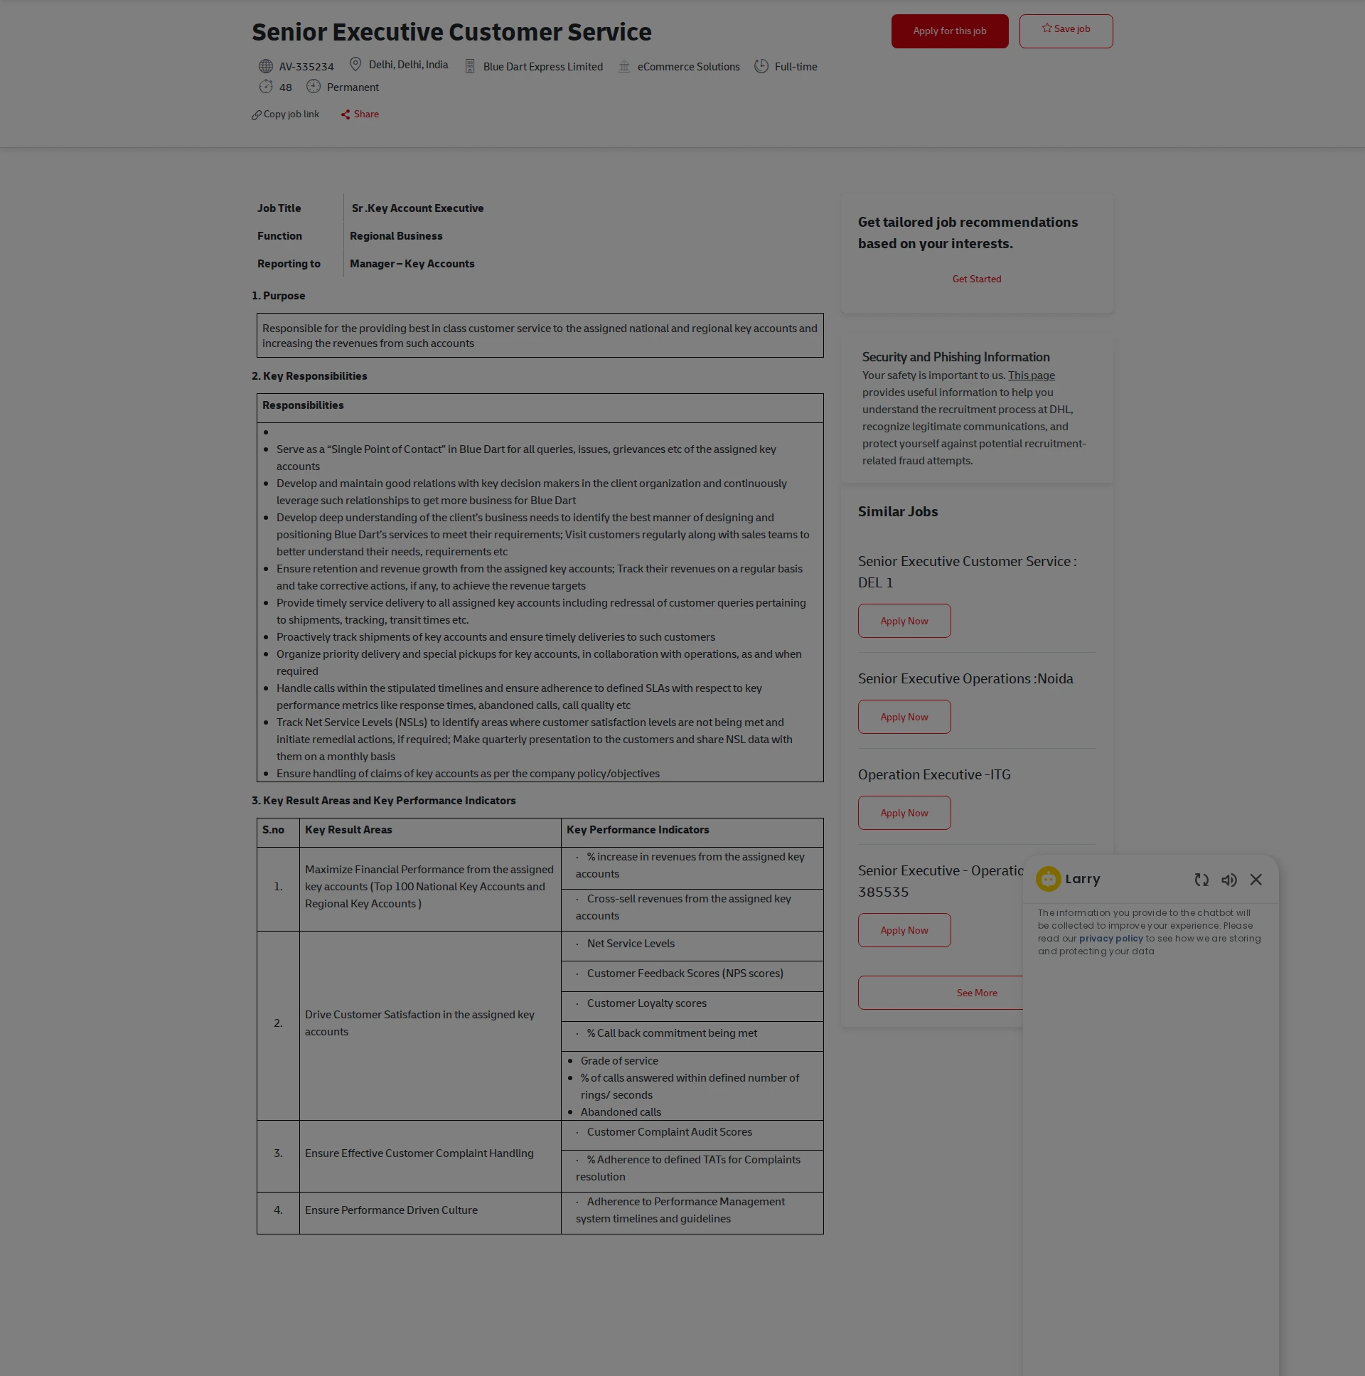
Task: Copy job link text
Action: [291, 114]
